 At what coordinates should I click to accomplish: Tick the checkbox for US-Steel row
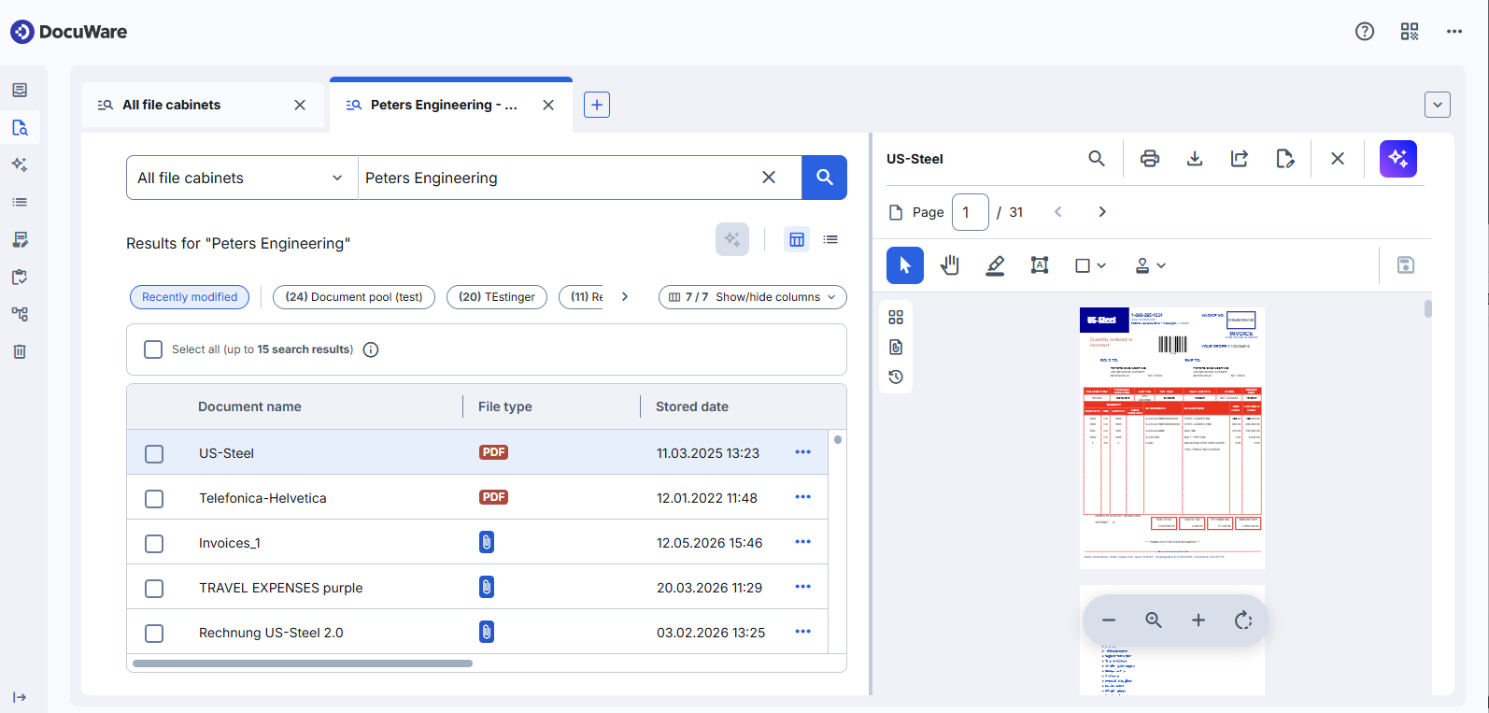[154, 453]
